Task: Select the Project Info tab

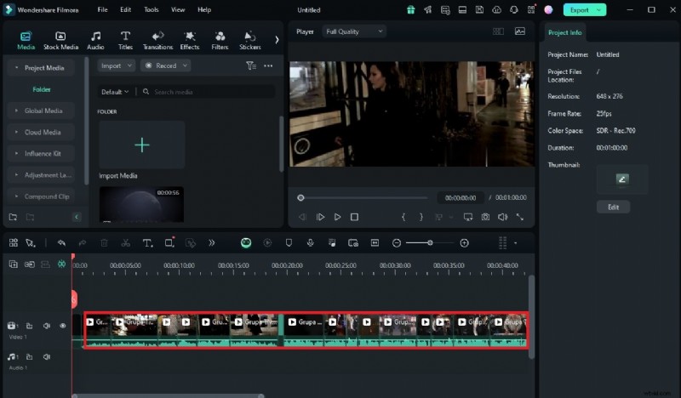Action: tap(564, 32)
